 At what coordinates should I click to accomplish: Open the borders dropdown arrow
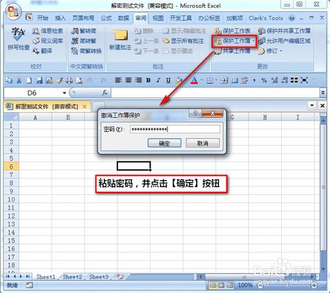pyautogui.click(x=216, y=80)
